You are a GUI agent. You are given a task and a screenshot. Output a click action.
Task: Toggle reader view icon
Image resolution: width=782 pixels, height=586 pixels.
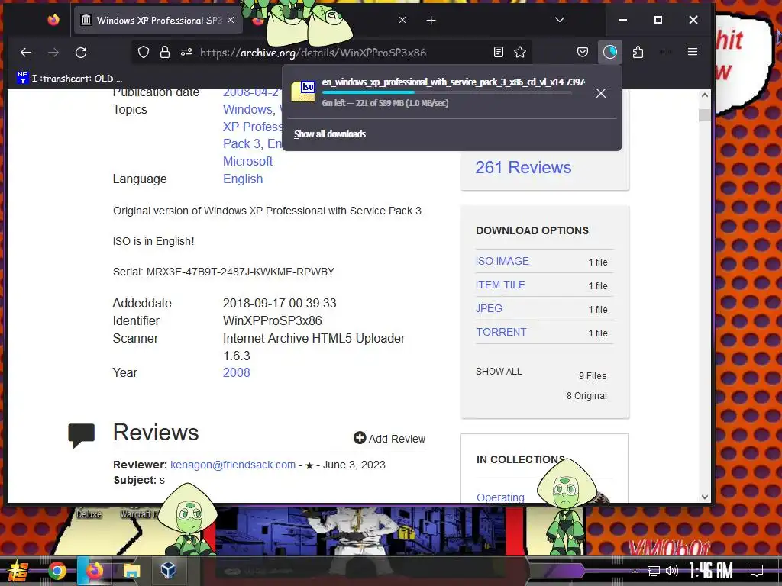click(x=498, y=52)
